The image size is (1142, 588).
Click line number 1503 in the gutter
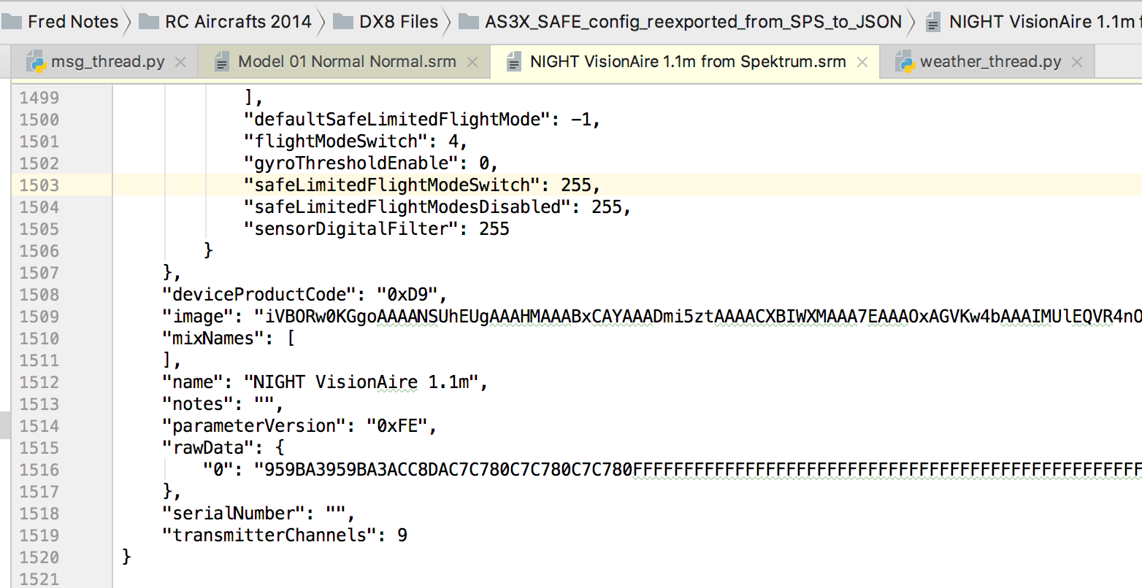click(39, 185)
